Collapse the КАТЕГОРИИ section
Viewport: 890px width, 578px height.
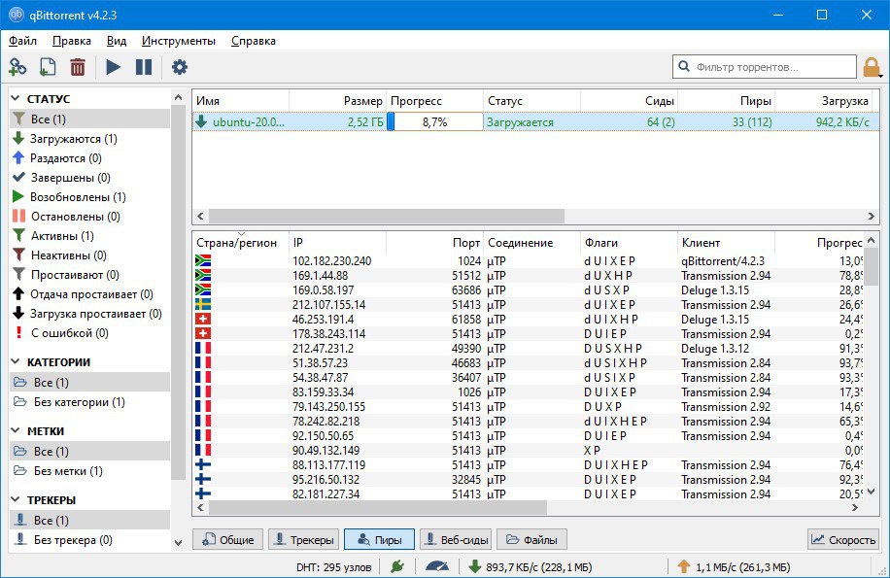click(x=16, y=362)
